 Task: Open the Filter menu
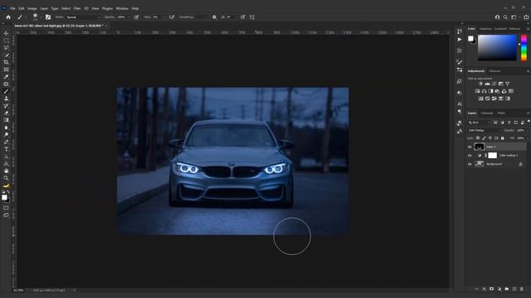tap(77, 8)
